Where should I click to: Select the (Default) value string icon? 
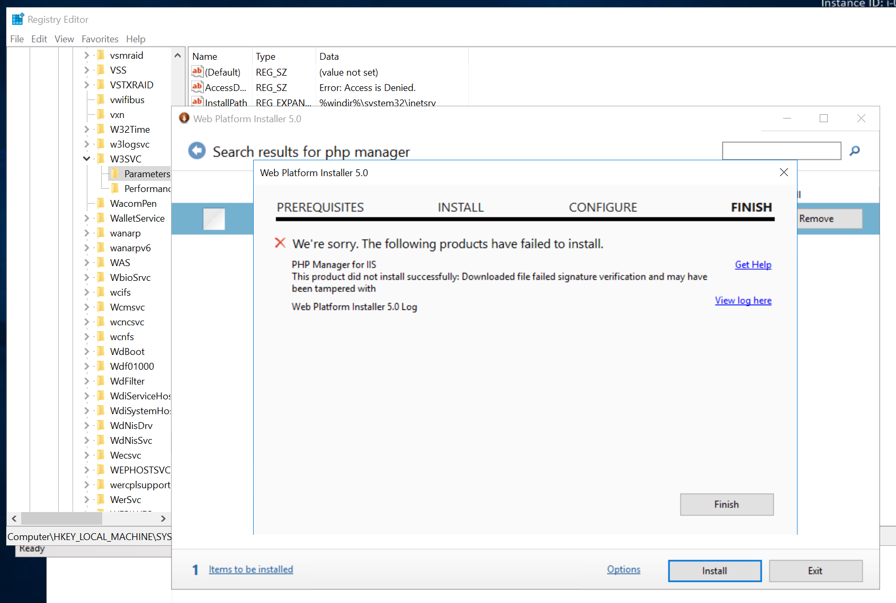pyautogui.click(x=197, y=71)
